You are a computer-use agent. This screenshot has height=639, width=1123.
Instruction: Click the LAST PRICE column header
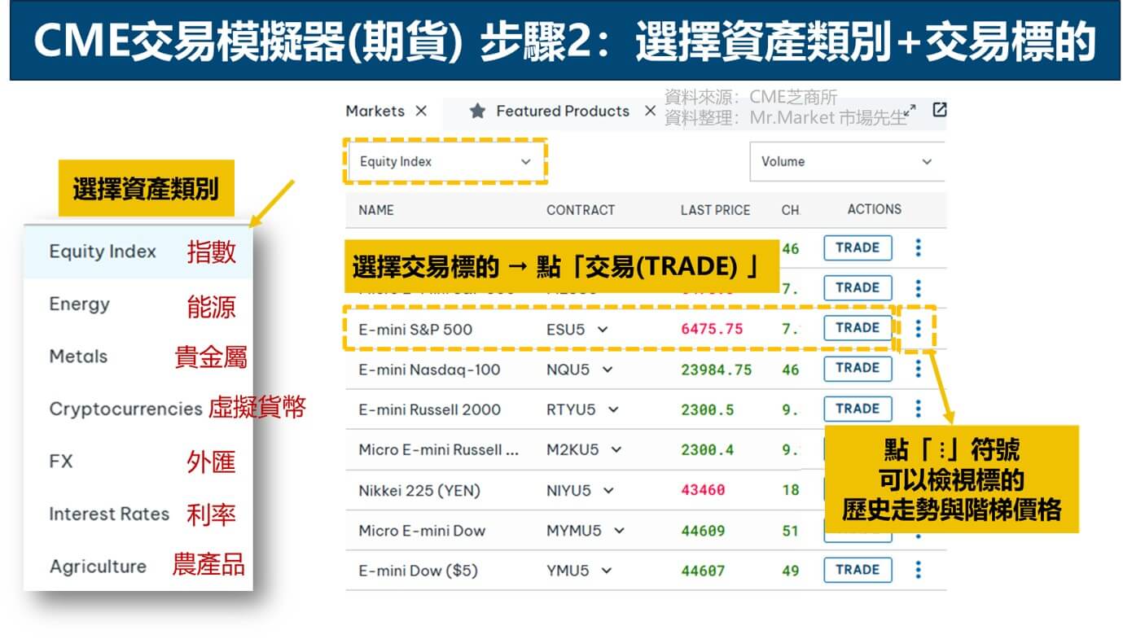click(x=715, y=210)
